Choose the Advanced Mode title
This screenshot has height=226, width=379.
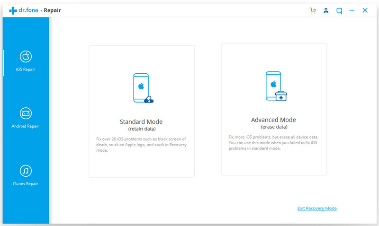[x=273, y=120]
